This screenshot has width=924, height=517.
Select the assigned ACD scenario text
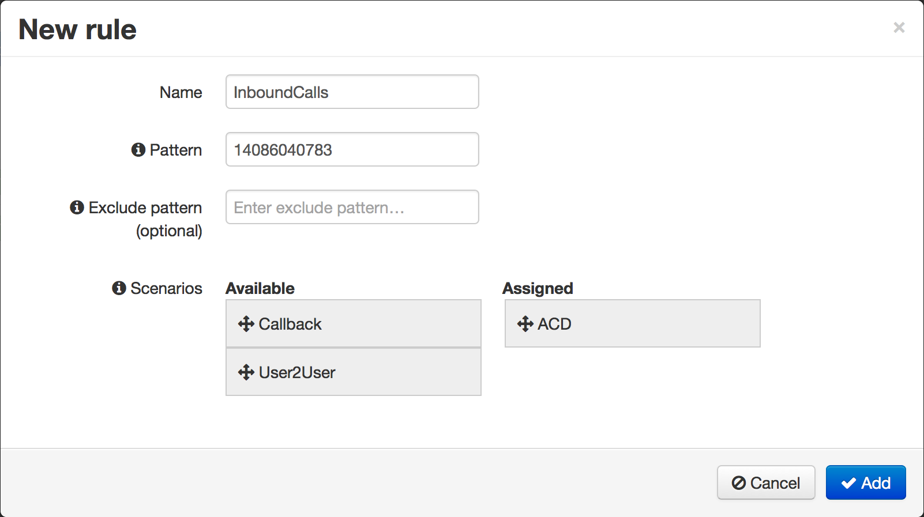(554, 324)
